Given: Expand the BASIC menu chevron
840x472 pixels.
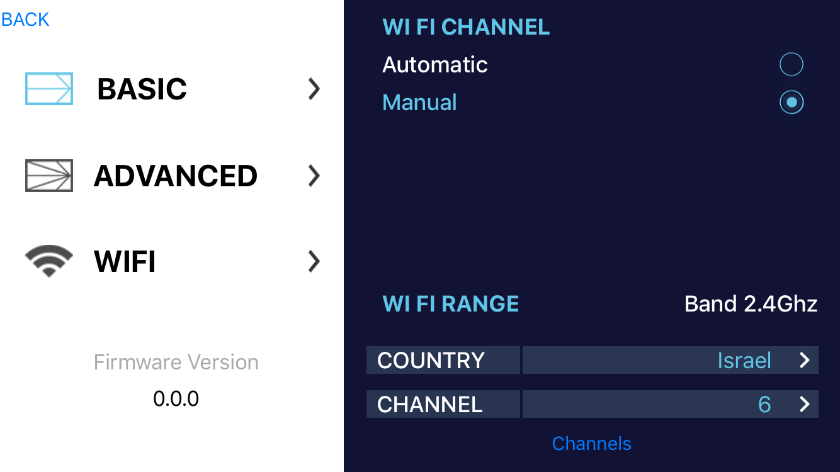Looking at the screenshot, I should coord(314,89).
